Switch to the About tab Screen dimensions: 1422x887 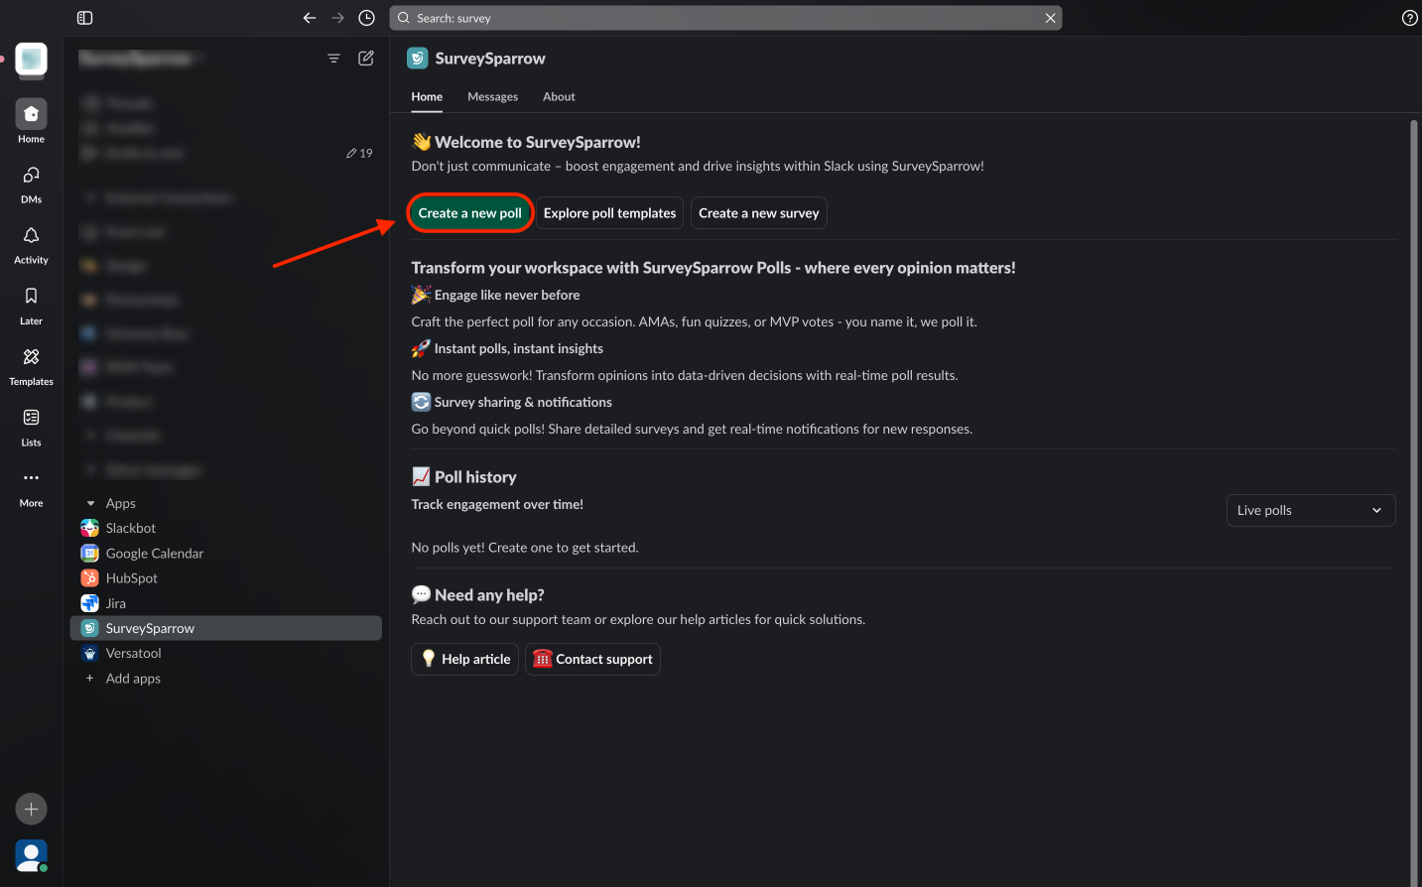(x=559, y=97)
